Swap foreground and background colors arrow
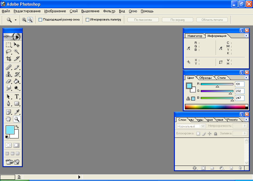Viewport: 253px width, 181px height. click(17, 127)
